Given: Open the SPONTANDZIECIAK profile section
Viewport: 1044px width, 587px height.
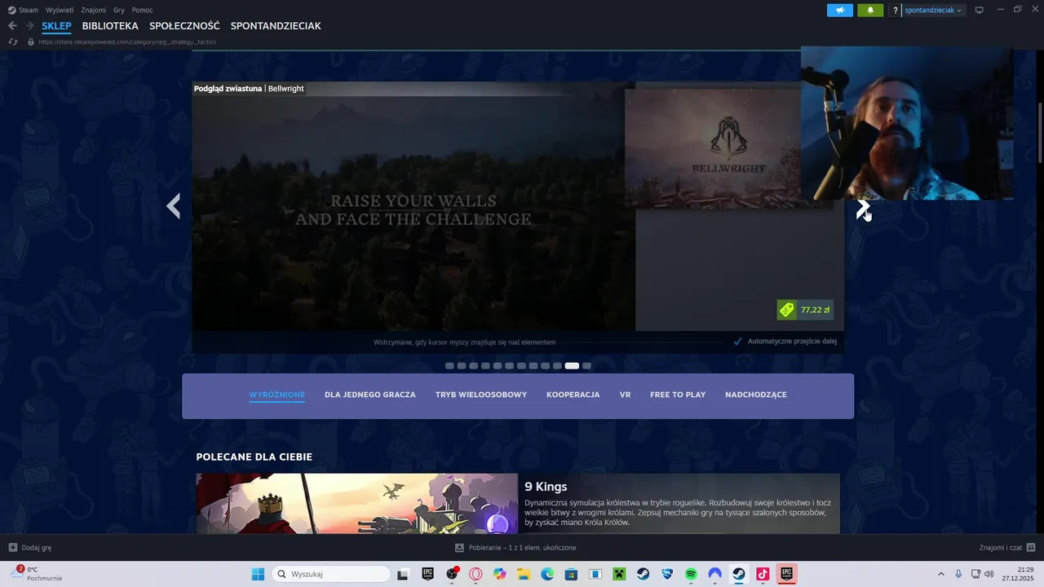Looking at the screenshot, I should tap(276, 26).
